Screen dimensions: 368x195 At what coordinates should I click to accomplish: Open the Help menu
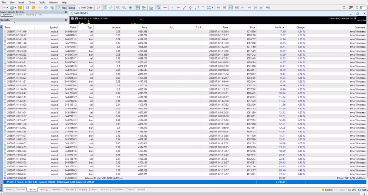64,2
